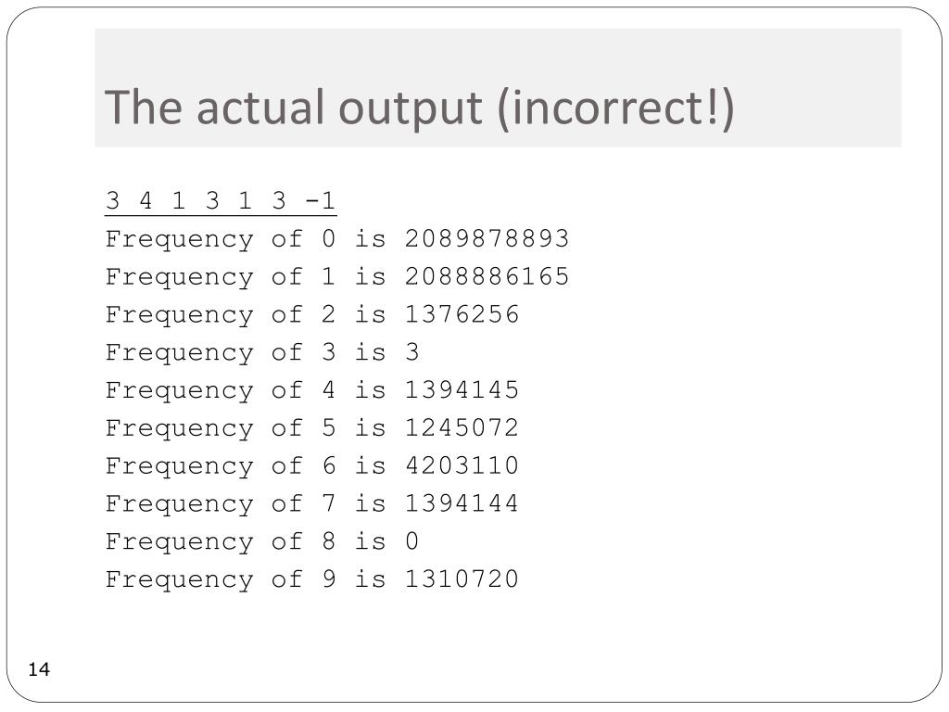Viewport: 949px width, 712px height.
Task: Click the 'Frequency of 5' output line
Action: point(312,428)
